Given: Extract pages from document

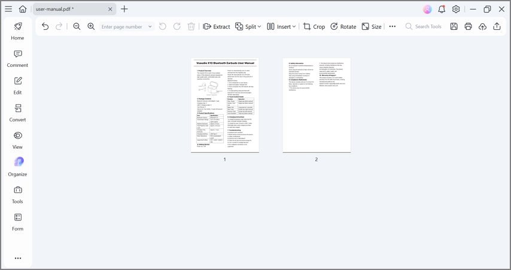Looking at the screenshot, I should point(217,27).
